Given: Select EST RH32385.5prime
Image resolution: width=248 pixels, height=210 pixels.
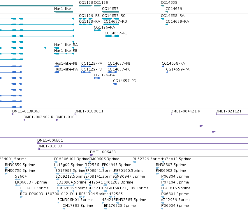Looking at the screenshot, I should [x=131, y=200].
